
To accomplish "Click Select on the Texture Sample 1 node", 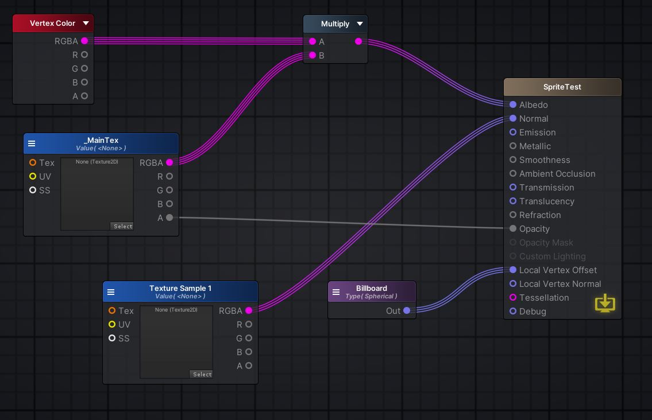I will click(202, 374).
